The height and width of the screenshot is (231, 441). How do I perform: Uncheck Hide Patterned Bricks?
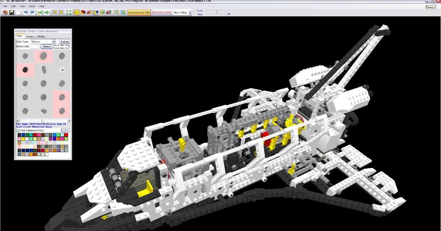18,130
